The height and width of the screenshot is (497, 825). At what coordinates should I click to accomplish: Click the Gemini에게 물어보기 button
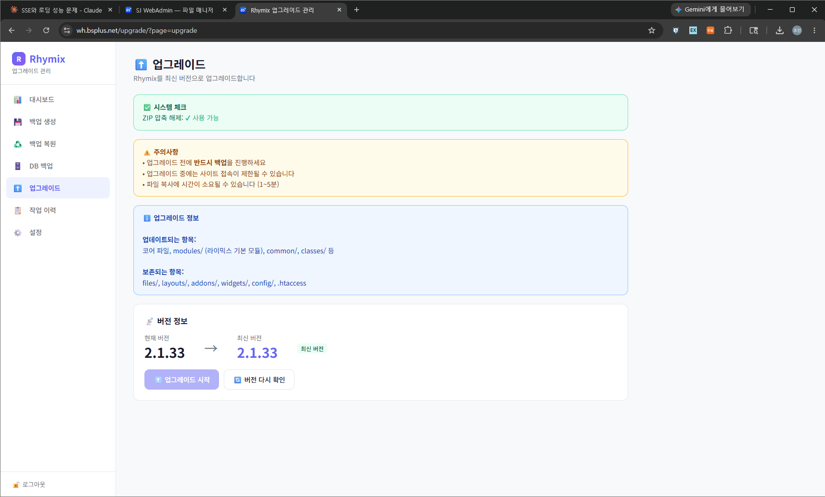point(710,10)
